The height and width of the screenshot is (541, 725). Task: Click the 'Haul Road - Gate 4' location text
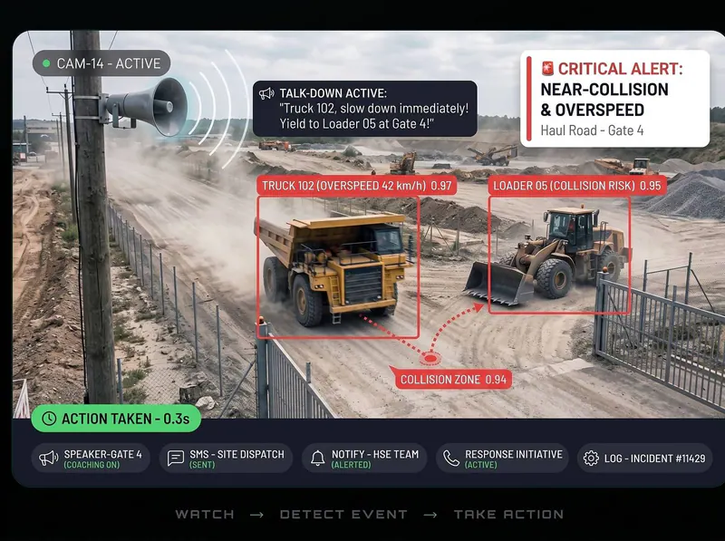tap(592, 130)
